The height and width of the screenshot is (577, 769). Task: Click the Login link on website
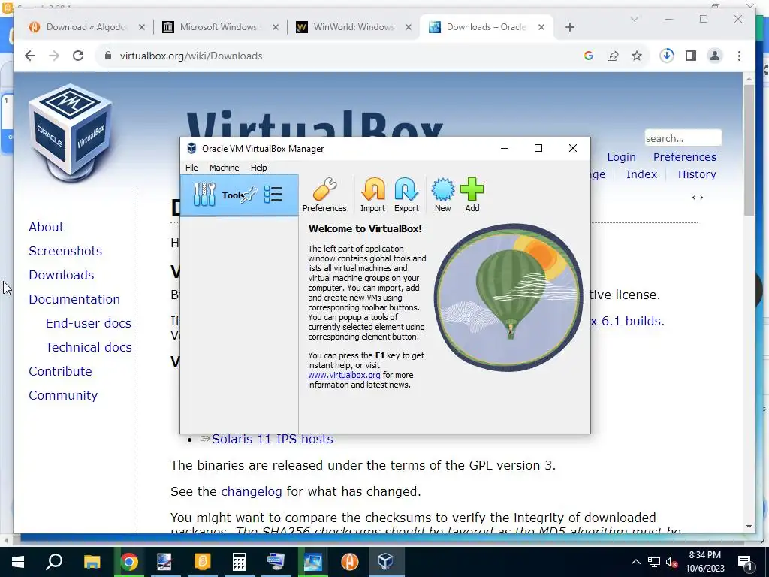pyautogui.click(x=621, y=157)
